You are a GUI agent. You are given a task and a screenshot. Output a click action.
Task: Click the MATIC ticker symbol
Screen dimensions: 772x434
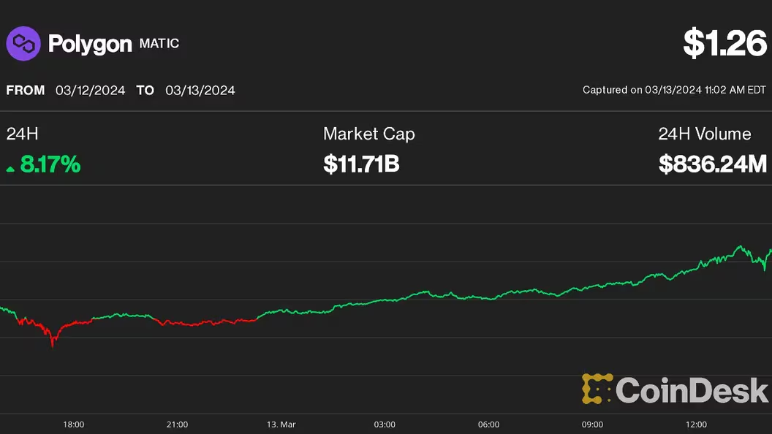tap(159, 44)
